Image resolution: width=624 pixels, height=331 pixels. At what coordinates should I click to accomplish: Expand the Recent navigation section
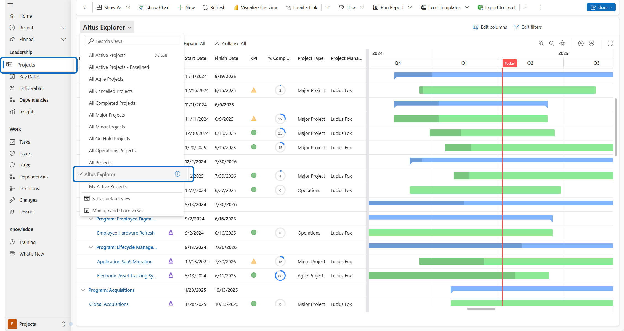pyautogui.click(x=63, y=28)
